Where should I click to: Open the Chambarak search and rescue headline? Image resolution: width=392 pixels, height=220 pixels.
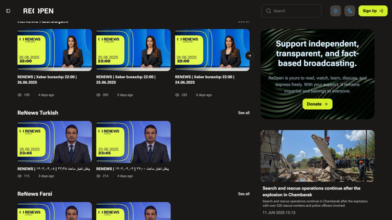pos(312,192)
